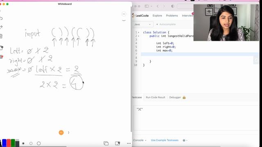
Task: Click the collapse chevron below Whiteboard ellipsis
Action: [x=124, y=20]
